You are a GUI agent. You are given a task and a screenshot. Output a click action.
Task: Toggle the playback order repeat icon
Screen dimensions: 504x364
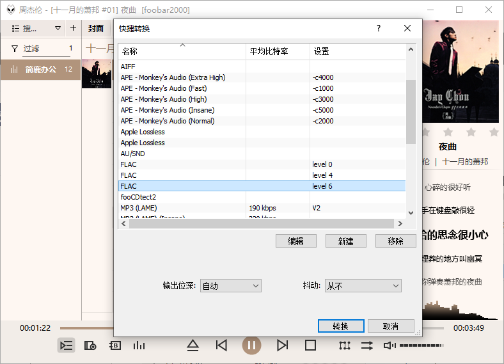coord(366,345)
